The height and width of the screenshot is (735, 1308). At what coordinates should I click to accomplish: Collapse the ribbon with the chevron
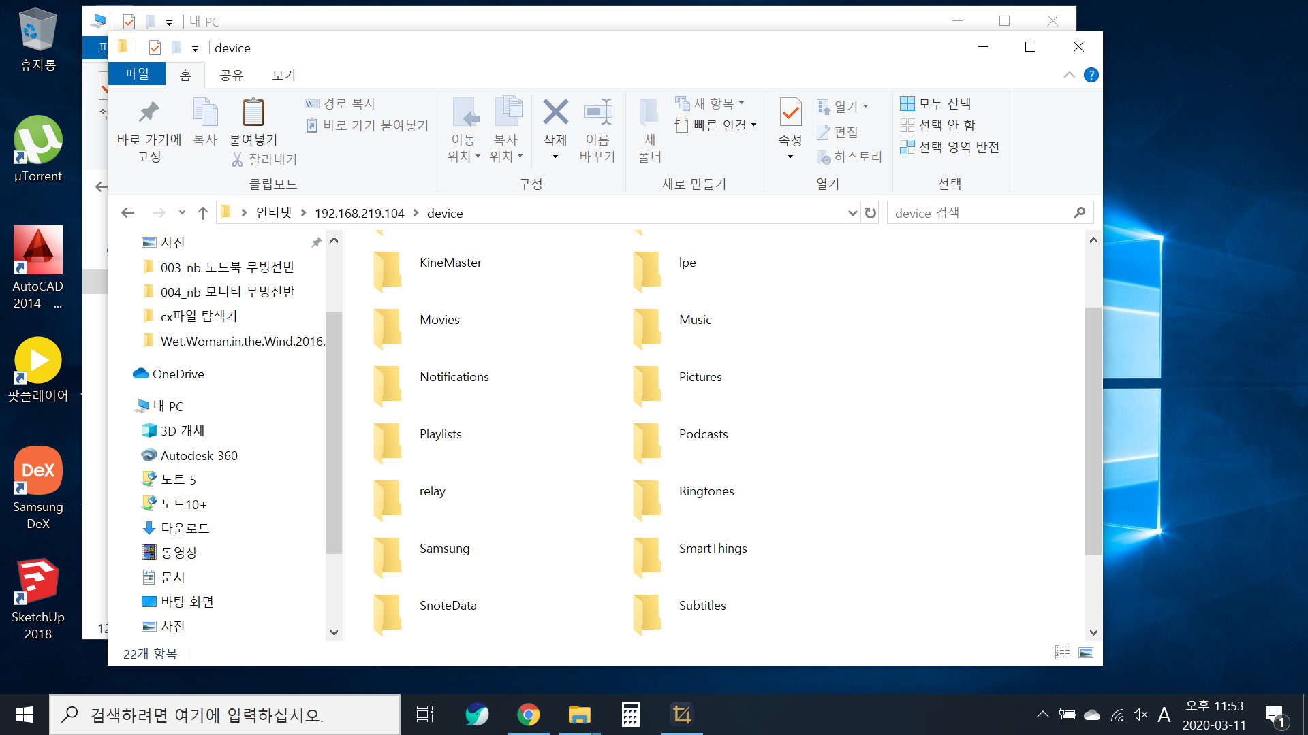(x=1069, y=75)
